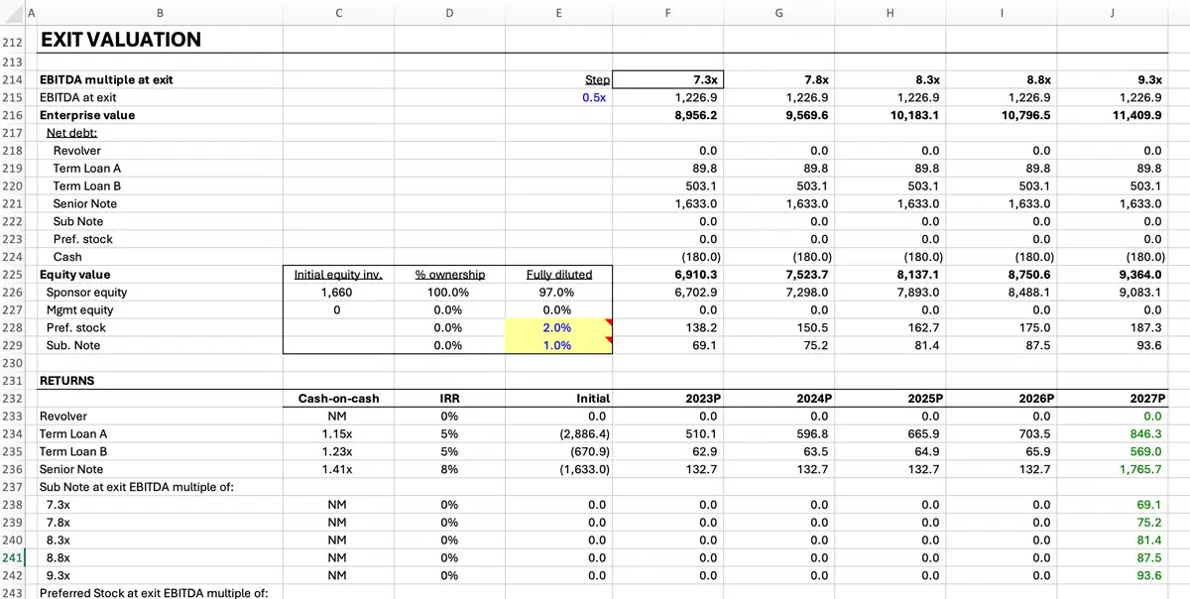Select column H header
1190x599 pixels.
(890, 13)
